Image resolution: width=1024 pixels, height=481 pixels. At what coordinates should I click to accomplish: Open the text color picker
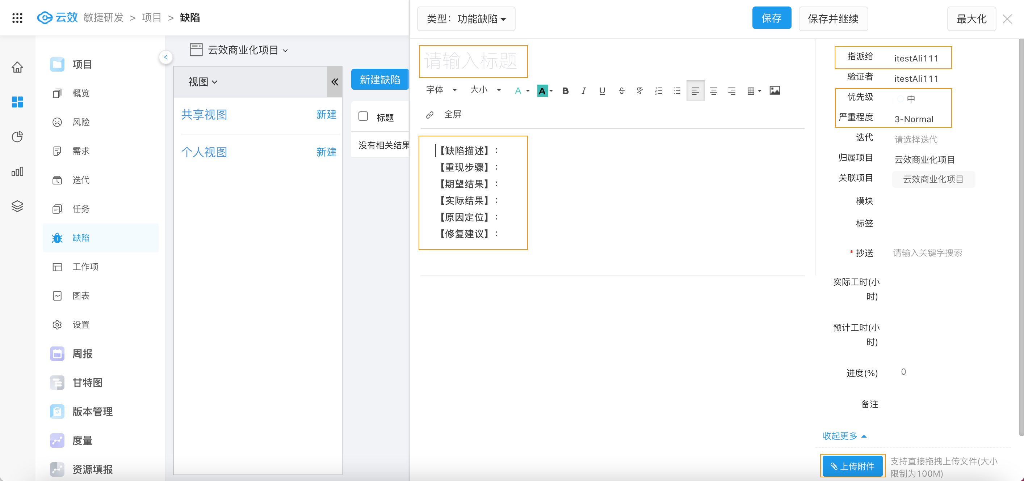point(521,91)
